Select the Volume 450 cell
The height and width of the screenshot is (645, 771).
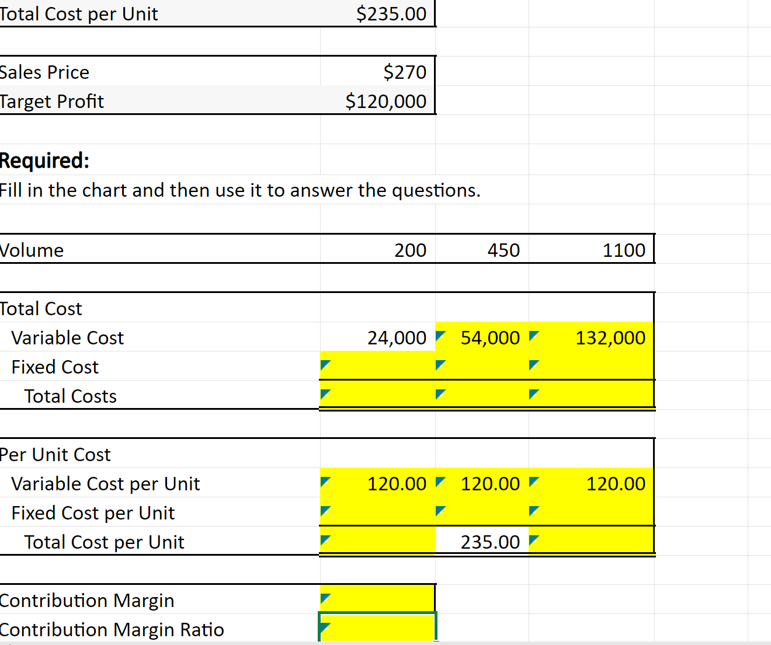482,249
